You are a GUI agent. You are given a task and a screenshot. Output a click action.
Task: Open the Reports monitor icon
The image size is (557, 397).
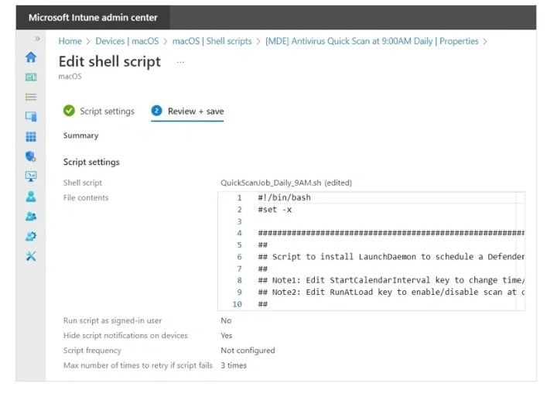[x=31, y=176]
